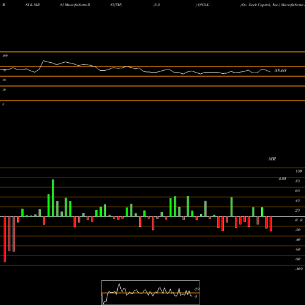Click the RSI axis label 100

[x=5, y=56]
